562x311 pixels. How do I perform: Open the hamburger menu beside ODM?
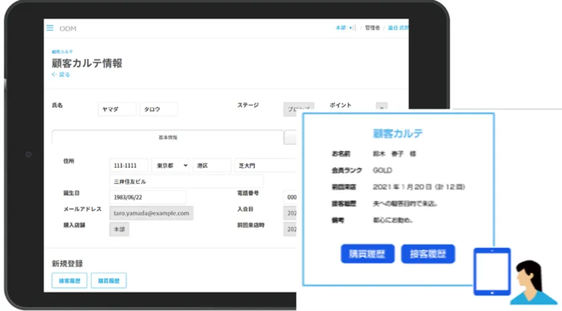point(50,28)
